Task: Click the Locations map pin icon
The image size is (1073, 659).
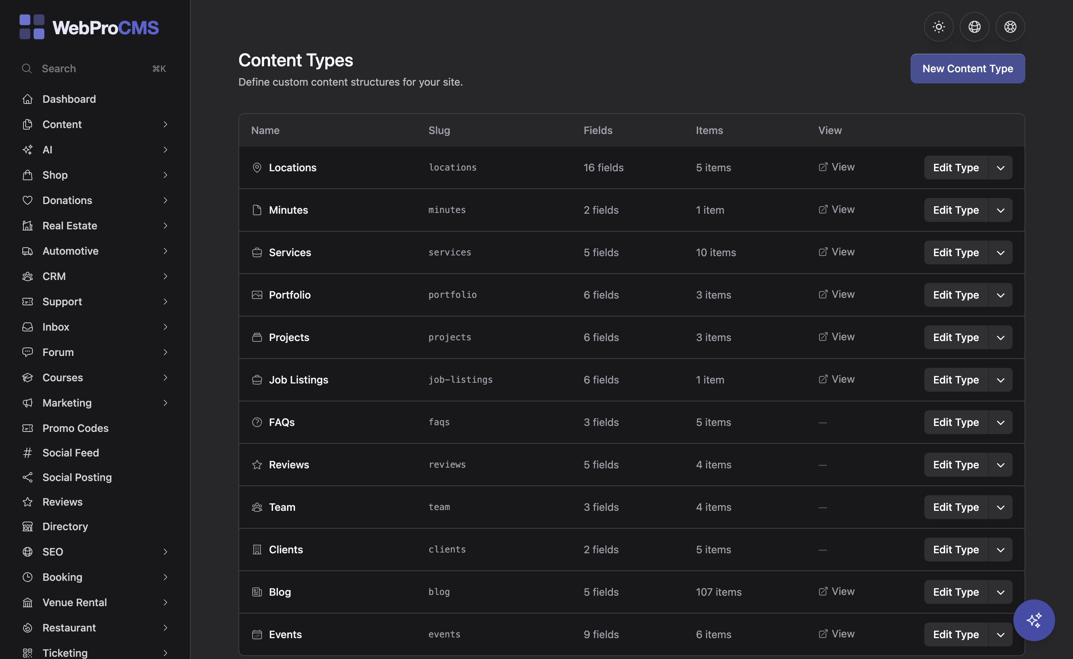Action: [257, 168]
